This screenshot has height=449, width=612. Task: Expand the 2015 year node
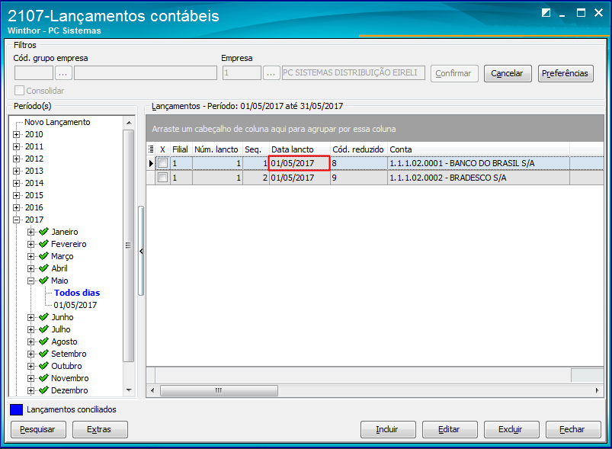click(x=16, y=195)
